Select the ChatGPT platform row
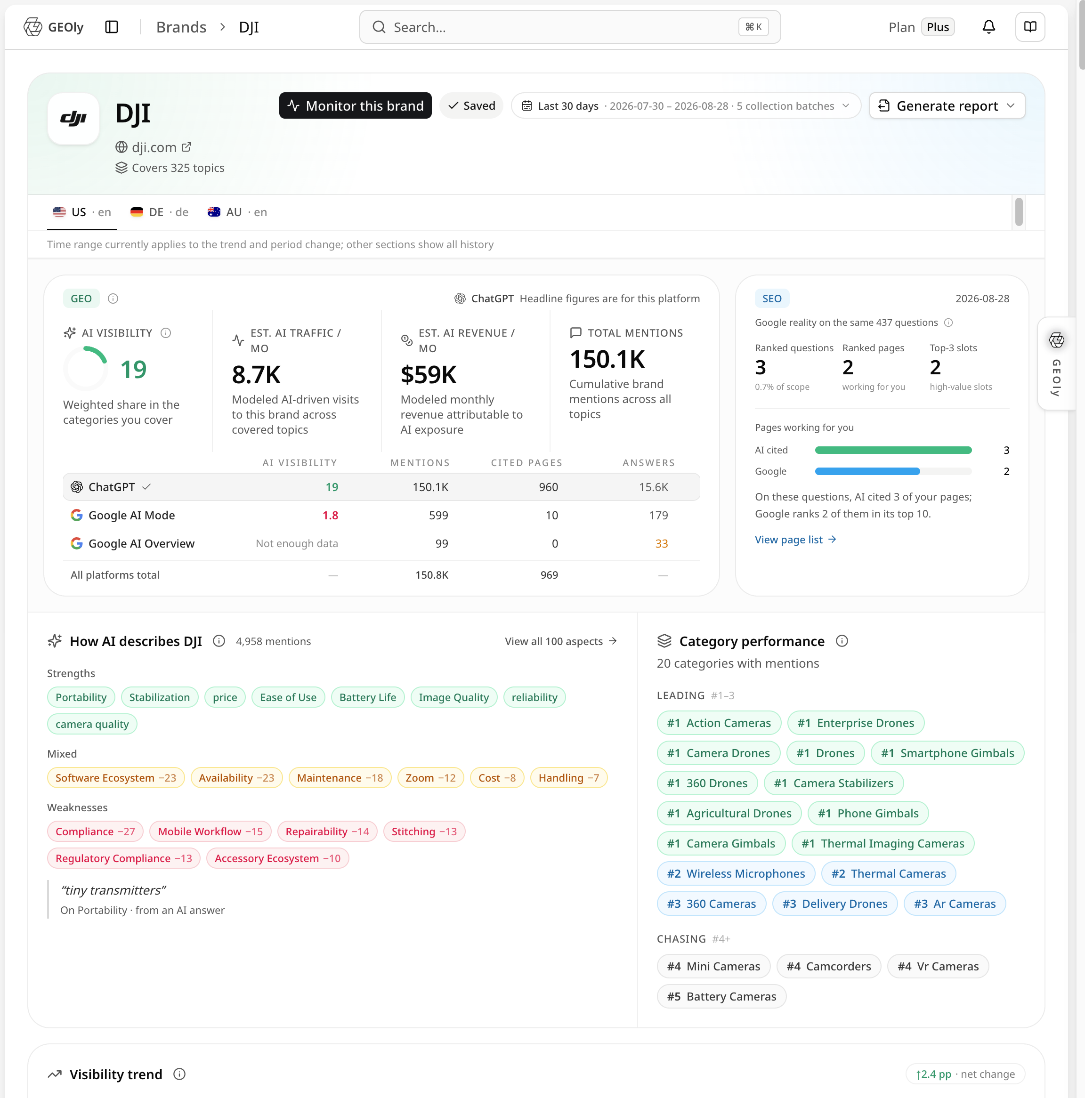Viewport: 1085px width, 1098px height. click(381, 487)
